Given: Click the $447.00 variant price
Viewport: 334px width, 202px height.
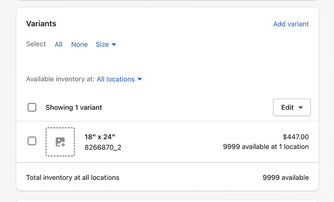Looking at the screenshot, I should (295, 137).
